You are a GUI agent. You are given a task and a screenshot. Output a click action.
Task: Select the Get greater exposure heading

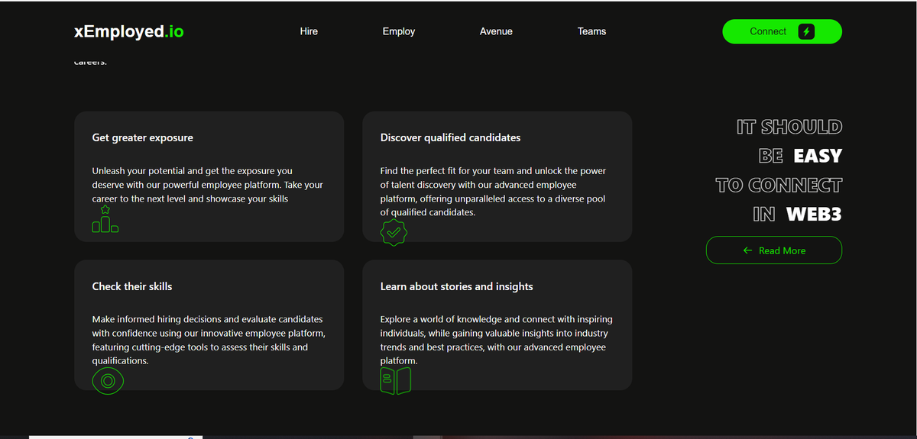[x=143, y=138]
